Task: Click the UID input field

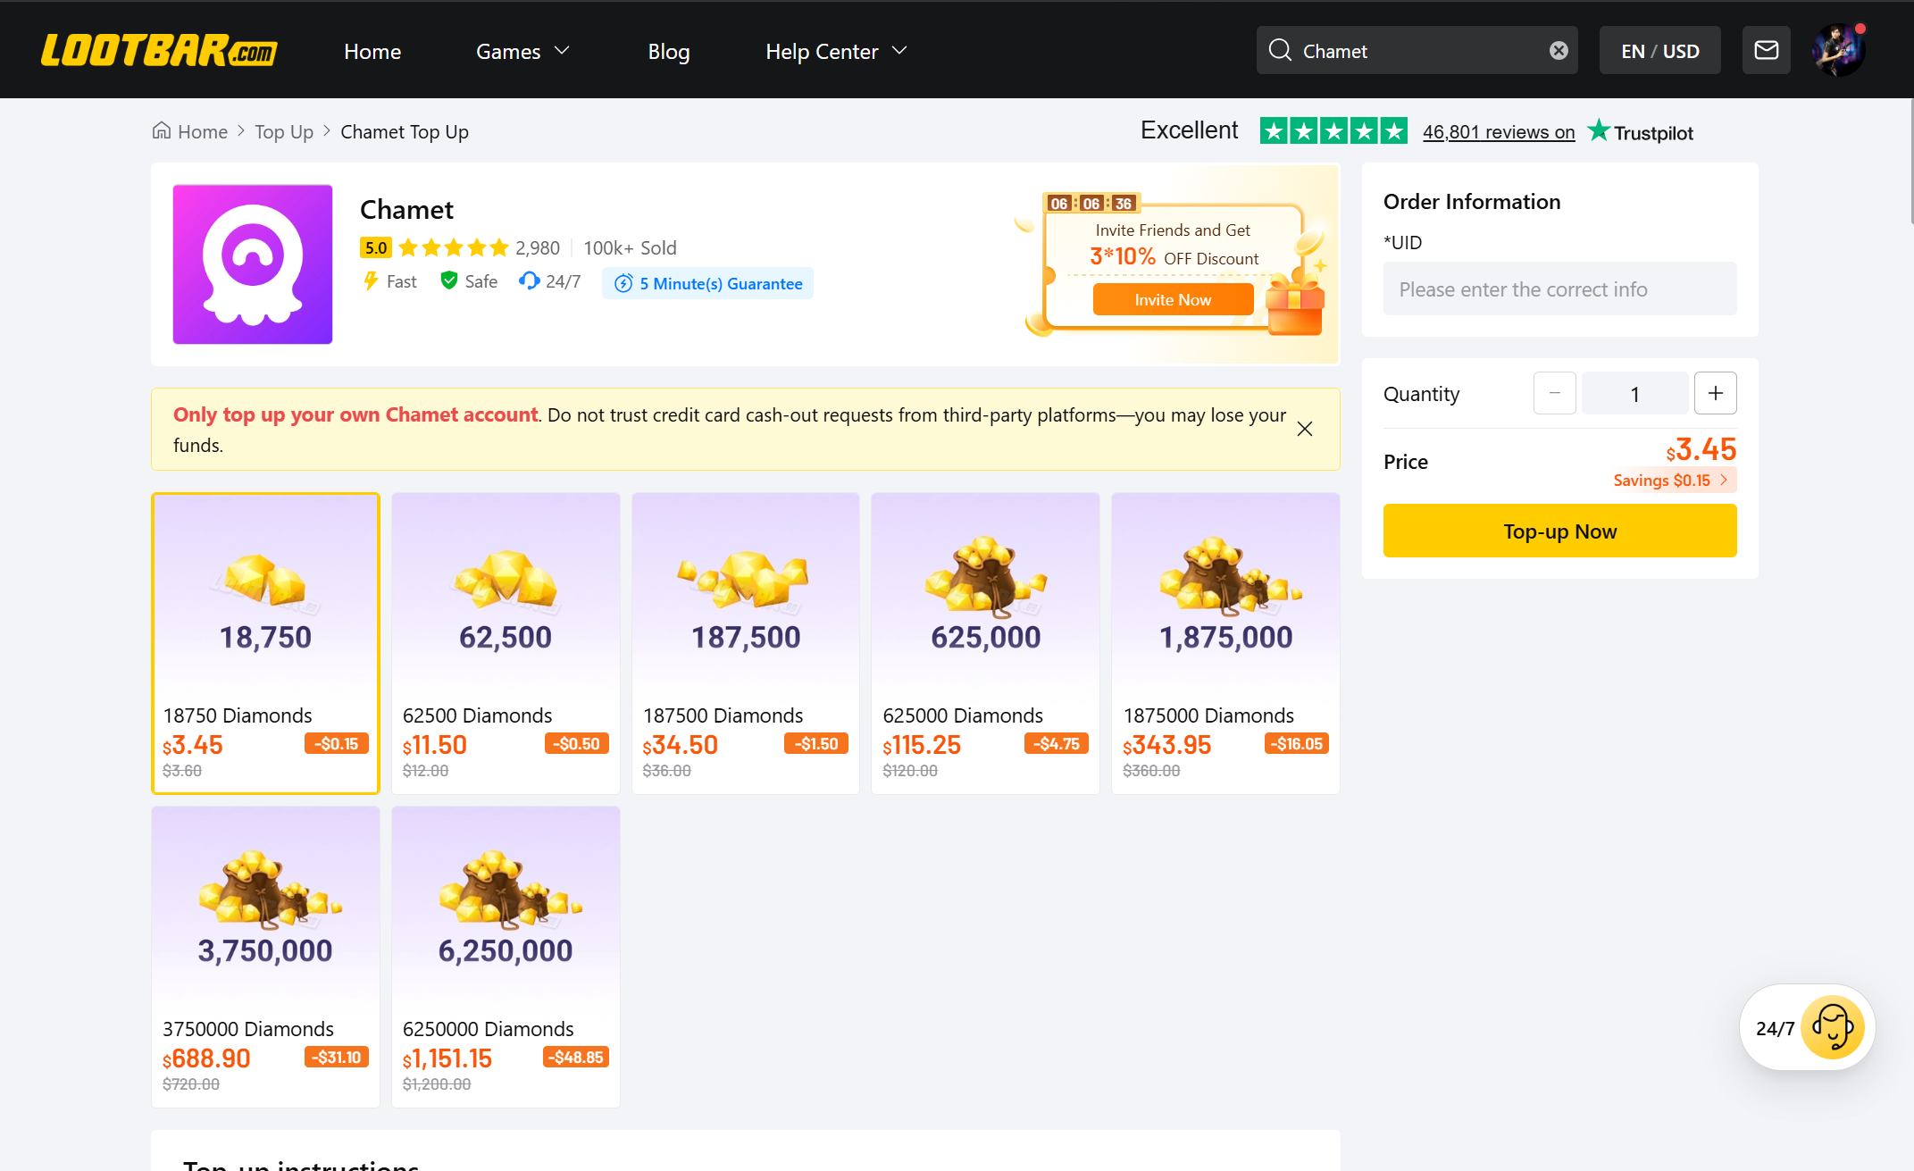Action: pyautogui.click(x=1559, y=289)
